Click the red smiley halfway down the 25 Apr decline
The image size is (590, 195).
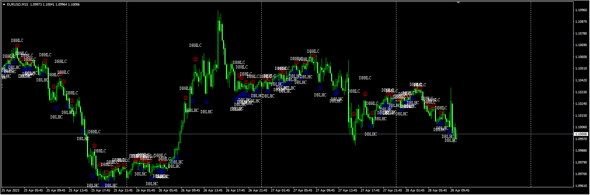click(x=72, y=101)
